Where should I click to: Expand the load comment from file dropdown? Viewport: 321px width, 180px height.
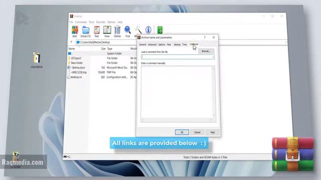pos(213,57)
